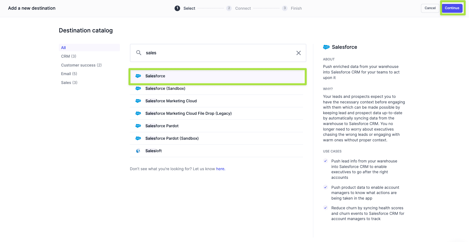Click the Salesforce Marketing Cloud logo icon
The image size is (469, 242).
[x=138, y=101]
